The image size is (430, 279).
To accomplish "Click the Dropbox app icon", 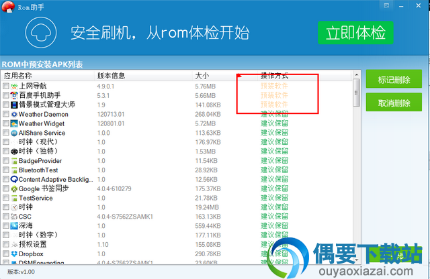I will click(14, 254).
